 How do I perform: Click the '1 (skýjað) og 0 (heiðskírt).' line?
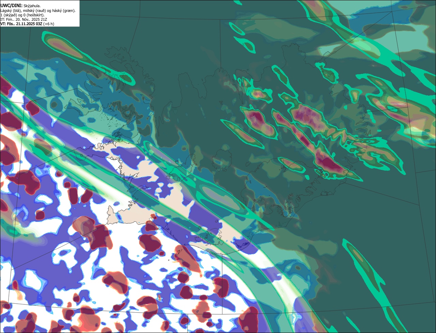(x=22, y=15)
